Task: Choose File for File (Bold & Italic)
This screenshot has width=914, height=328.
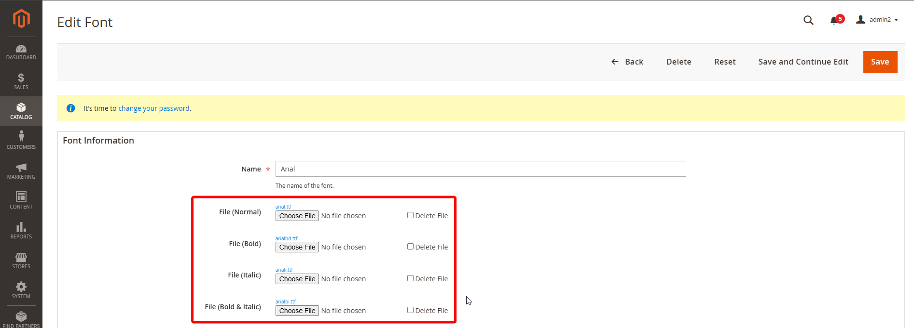Action: tap(297, 311)
